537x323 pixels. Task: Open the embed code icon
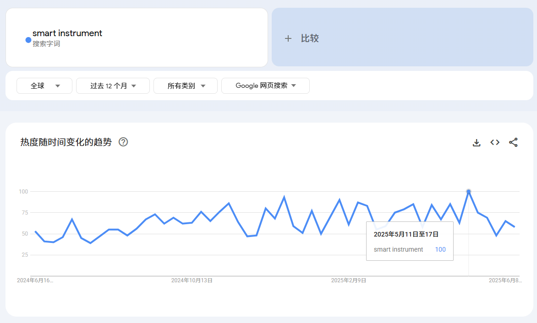tap(495, 142)
